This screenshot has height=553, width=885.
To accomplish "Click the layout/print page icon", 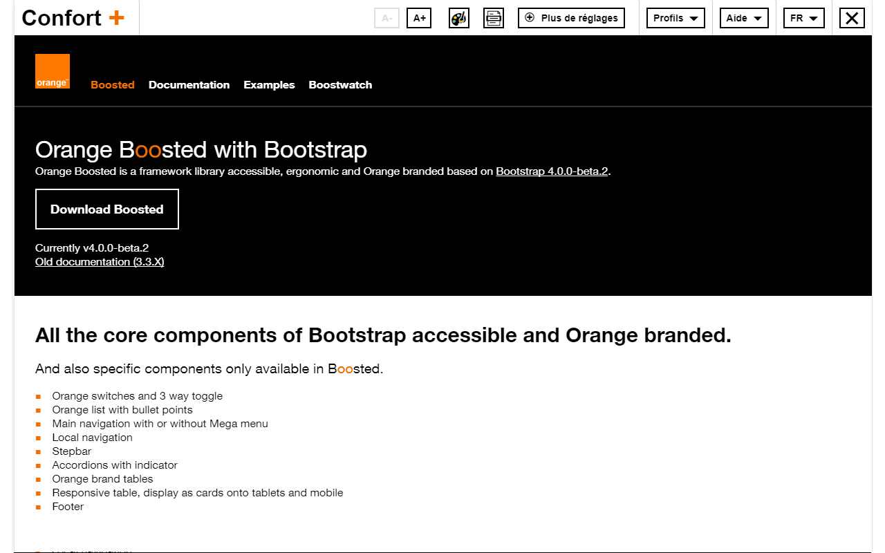I will click(x=493, y=18).
